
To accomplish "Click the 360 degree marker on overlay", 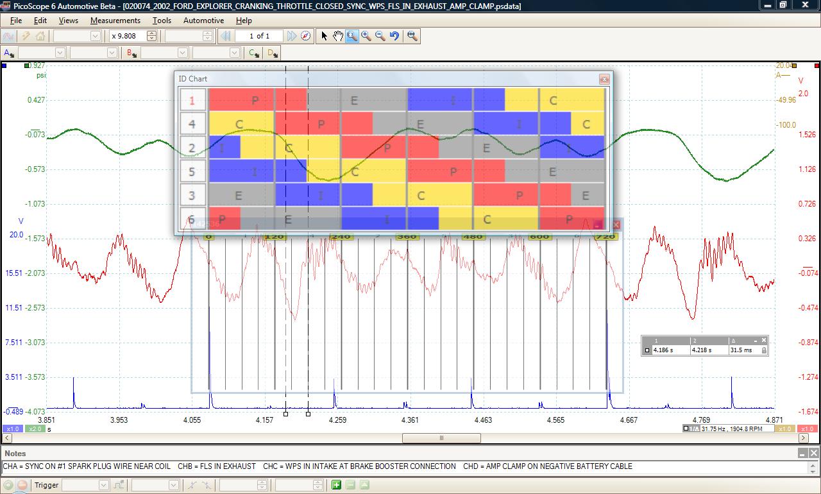I will tap(407, 236).
